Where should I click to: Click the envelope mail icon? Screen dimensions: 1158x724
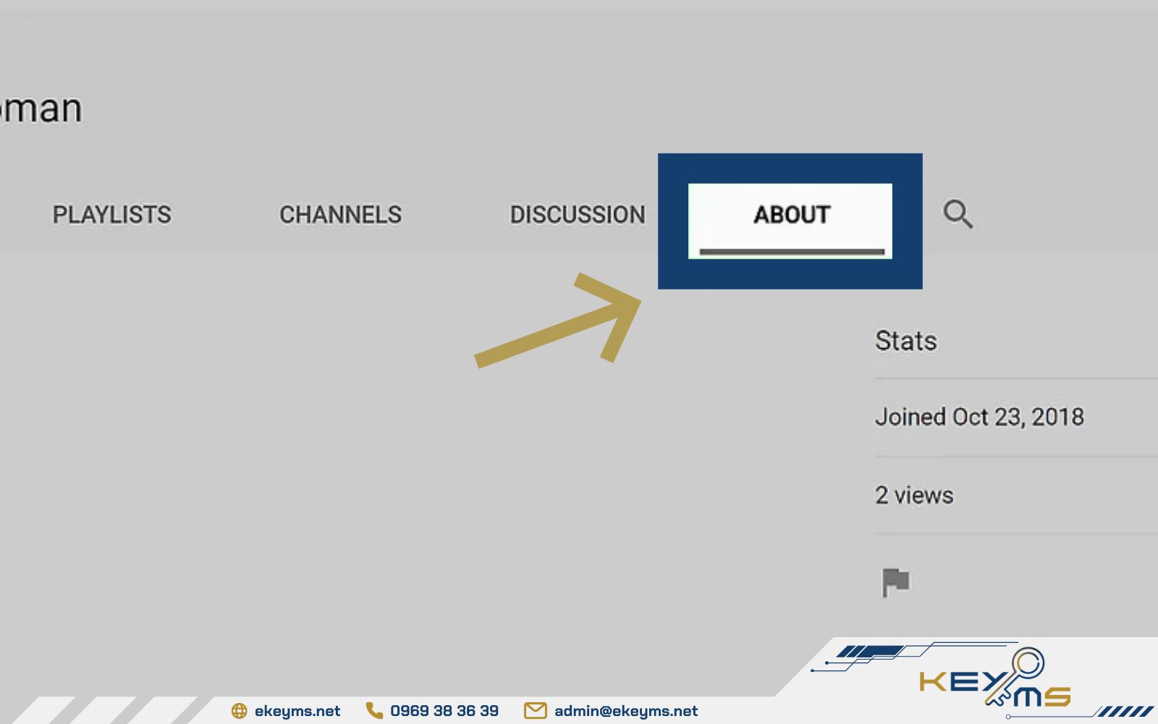click(535, 711)
